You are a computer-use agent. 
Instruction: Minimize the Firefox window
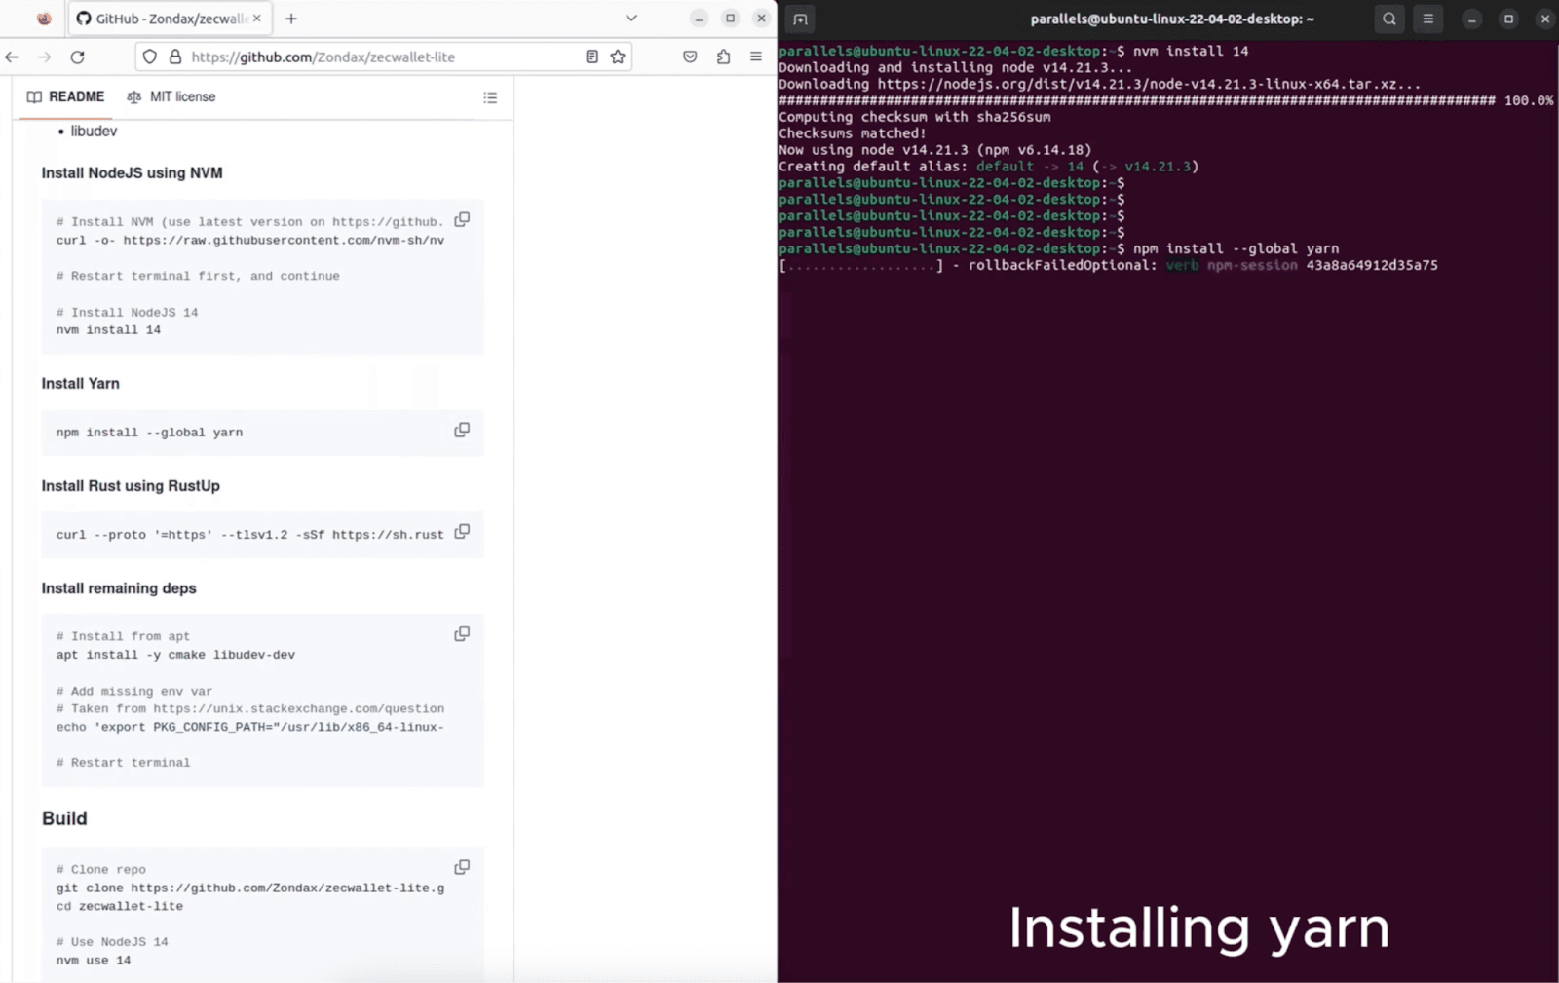[x=699, y=19]
